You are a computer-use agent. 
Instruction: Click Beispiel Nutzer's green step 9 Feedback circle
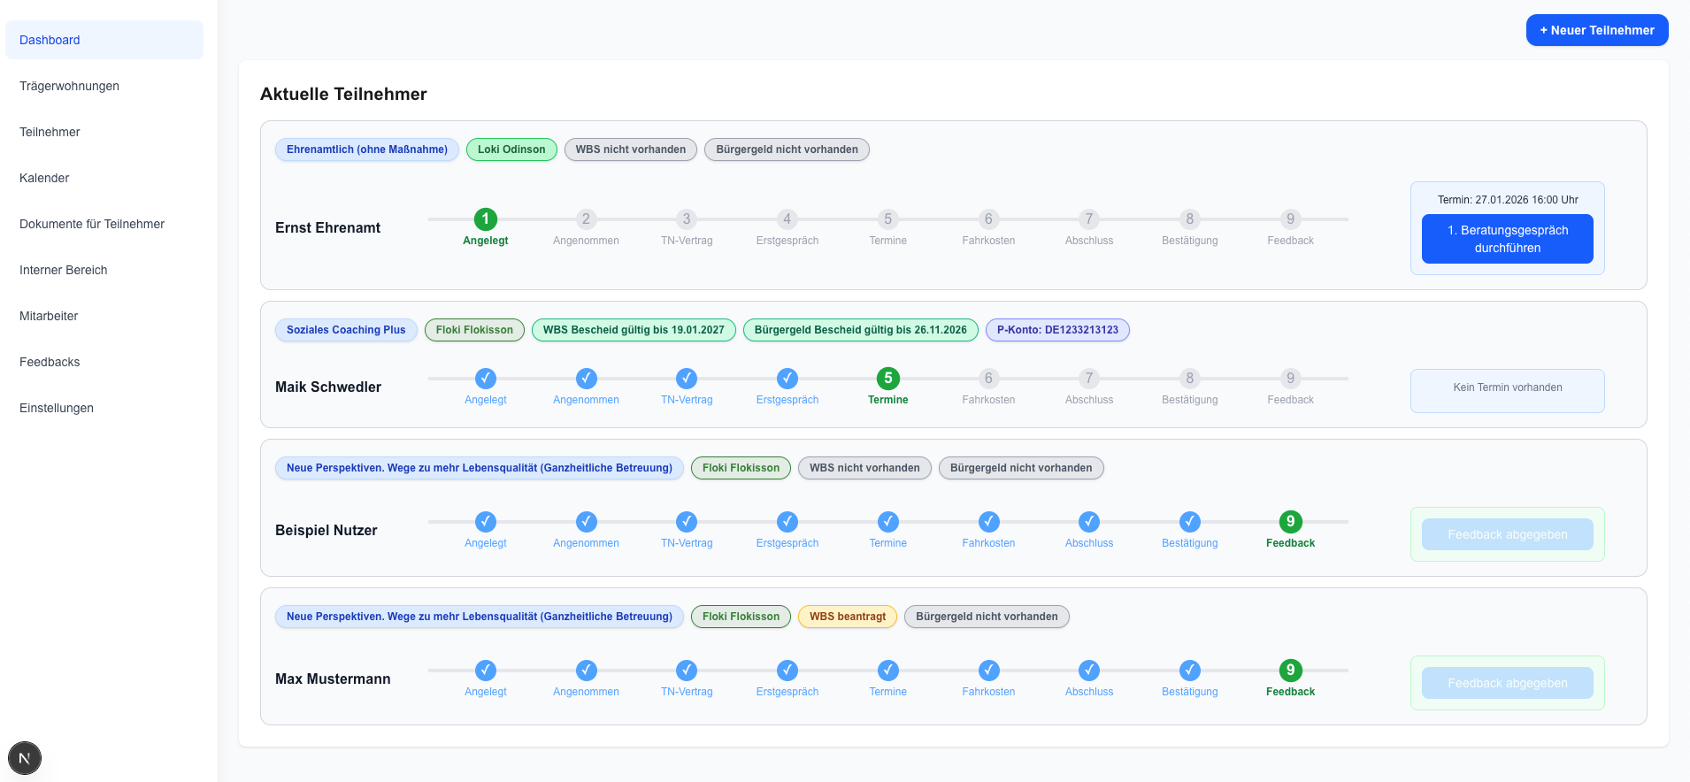click(1290, 522)
